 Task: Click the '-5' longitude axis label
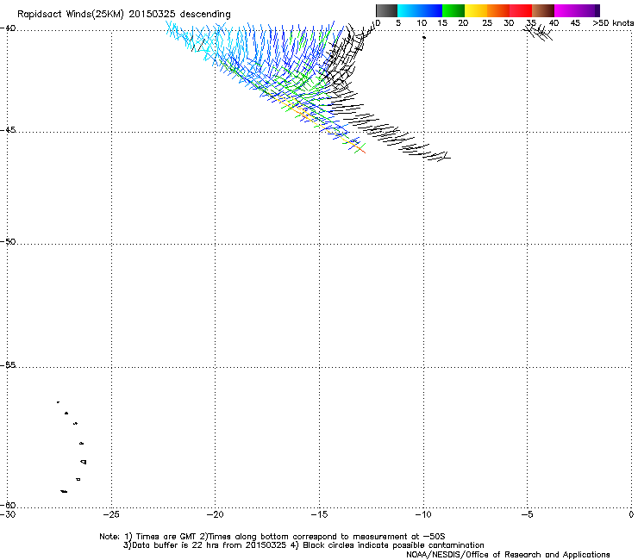(528, 514)
